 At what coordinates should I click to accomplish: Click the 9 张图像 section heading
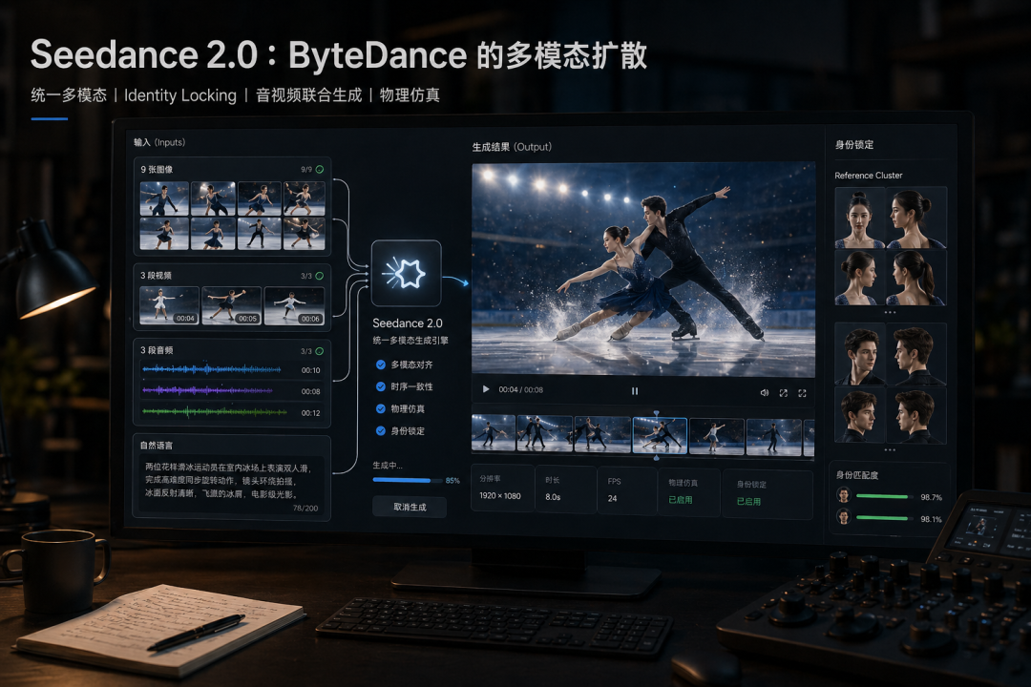click(x=157, y=169)
